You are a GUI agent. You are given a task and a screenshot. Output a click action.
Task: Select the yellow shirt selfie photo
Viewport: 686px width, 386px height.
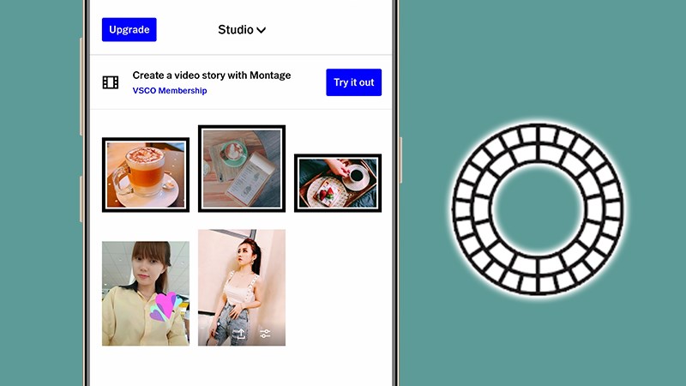[146, 293]
